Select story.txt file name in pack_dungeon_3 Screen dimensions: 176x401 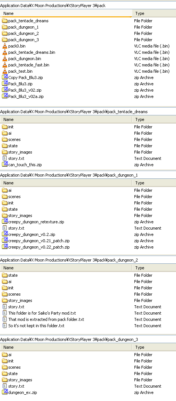coord(16,386)
